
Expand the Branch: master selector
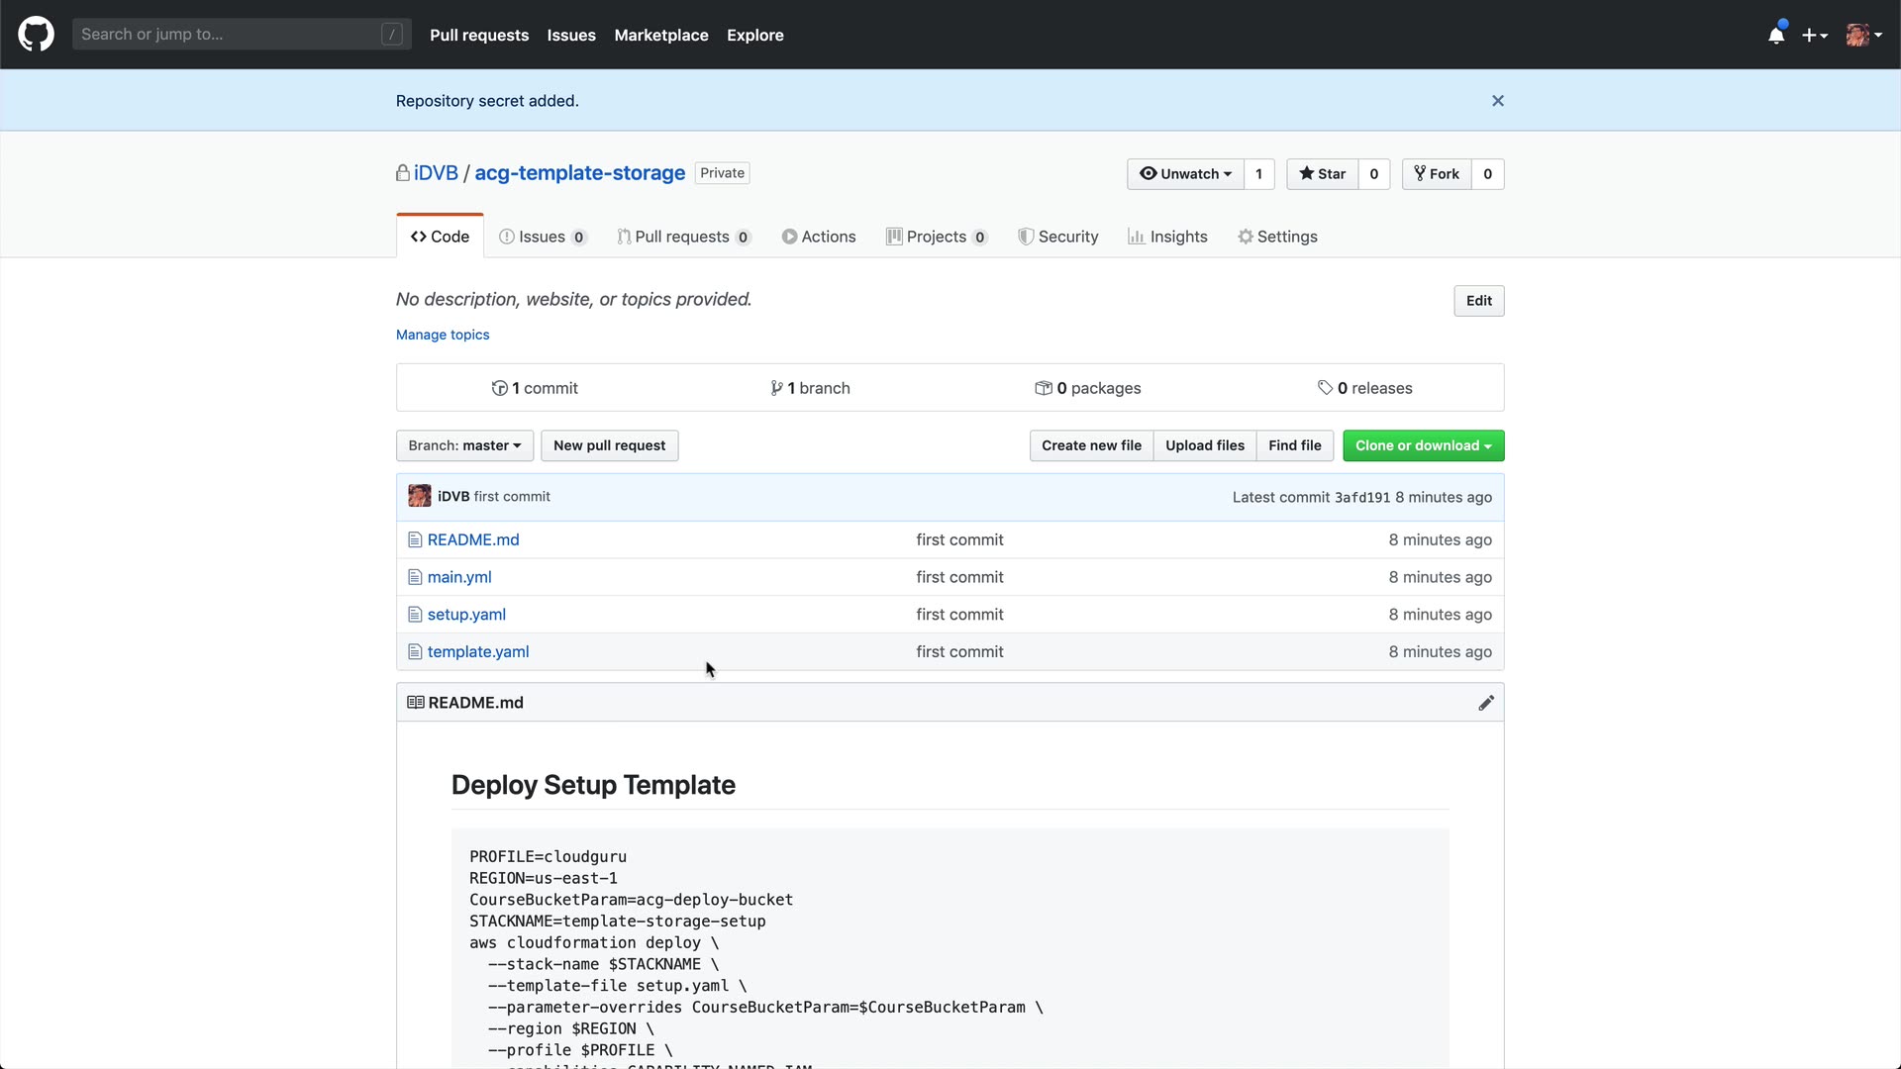tap(464, 445)
